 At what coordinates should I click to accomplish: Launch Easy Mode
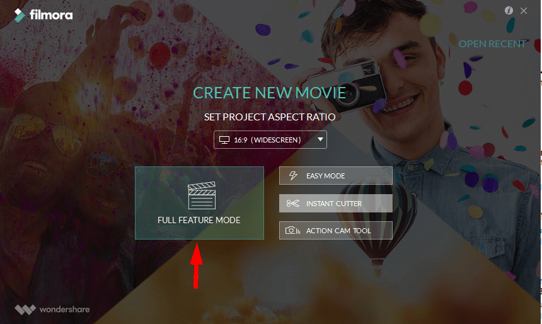click(336, 176)
